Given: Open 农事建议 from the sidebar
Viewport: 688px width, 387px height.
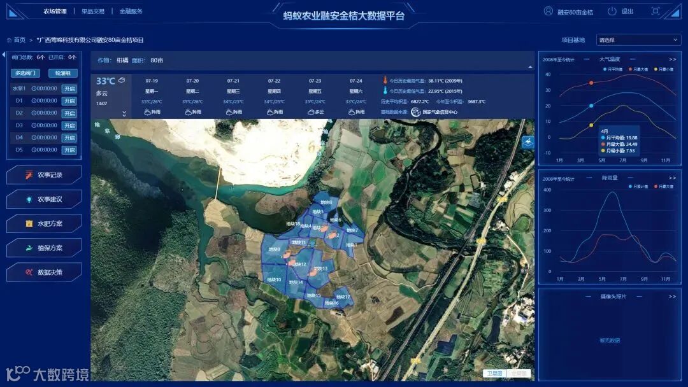Looking at the screenshot, I should click(44, 199).
